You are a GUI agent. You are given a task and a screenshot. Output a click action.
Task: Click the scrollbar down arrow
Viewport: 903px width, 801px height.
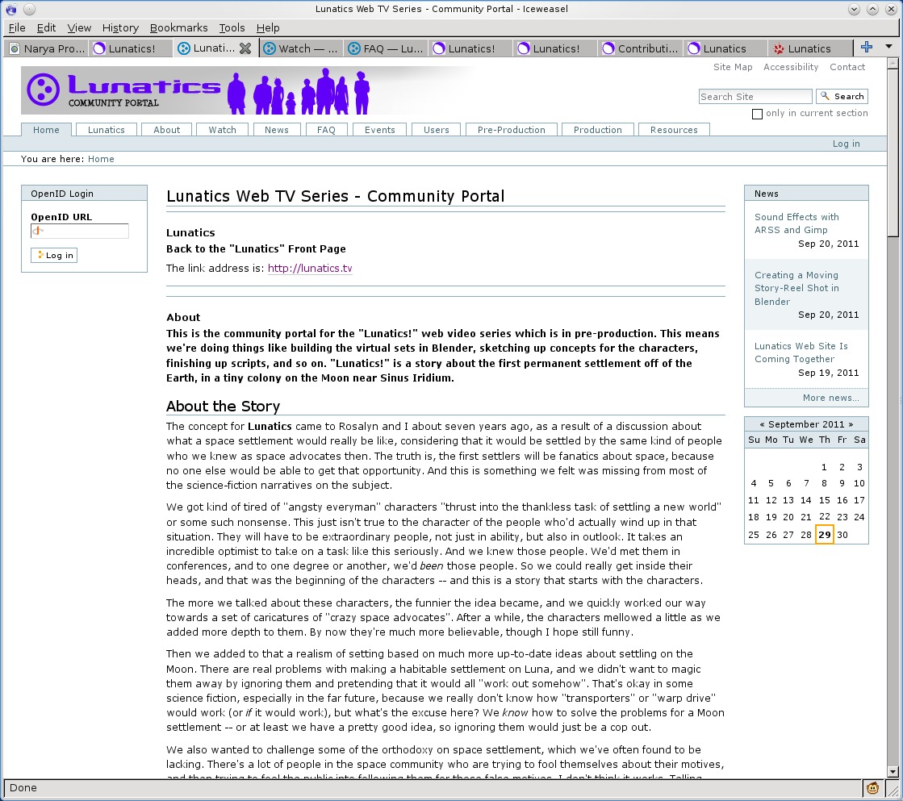point(893,772)
